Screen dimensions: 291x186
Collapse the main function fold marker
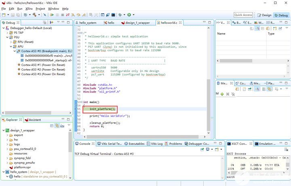(82, 102)
